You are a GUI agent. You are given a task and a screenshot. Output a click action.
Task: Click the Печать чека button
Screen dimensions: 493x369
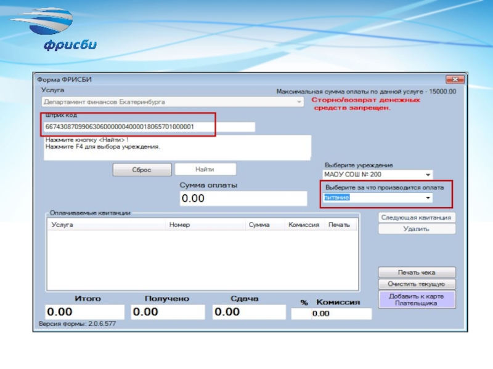pyautogui.click(x=417, y=272)
